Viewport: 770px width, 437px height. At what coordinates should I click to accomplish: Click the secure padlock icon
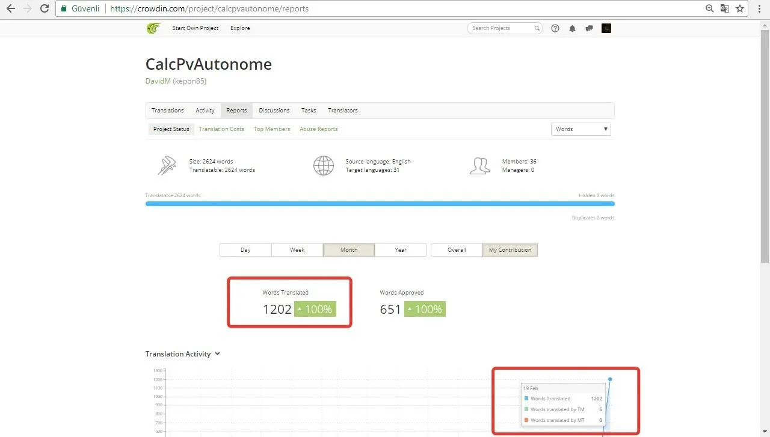click(x=64, y=9)
